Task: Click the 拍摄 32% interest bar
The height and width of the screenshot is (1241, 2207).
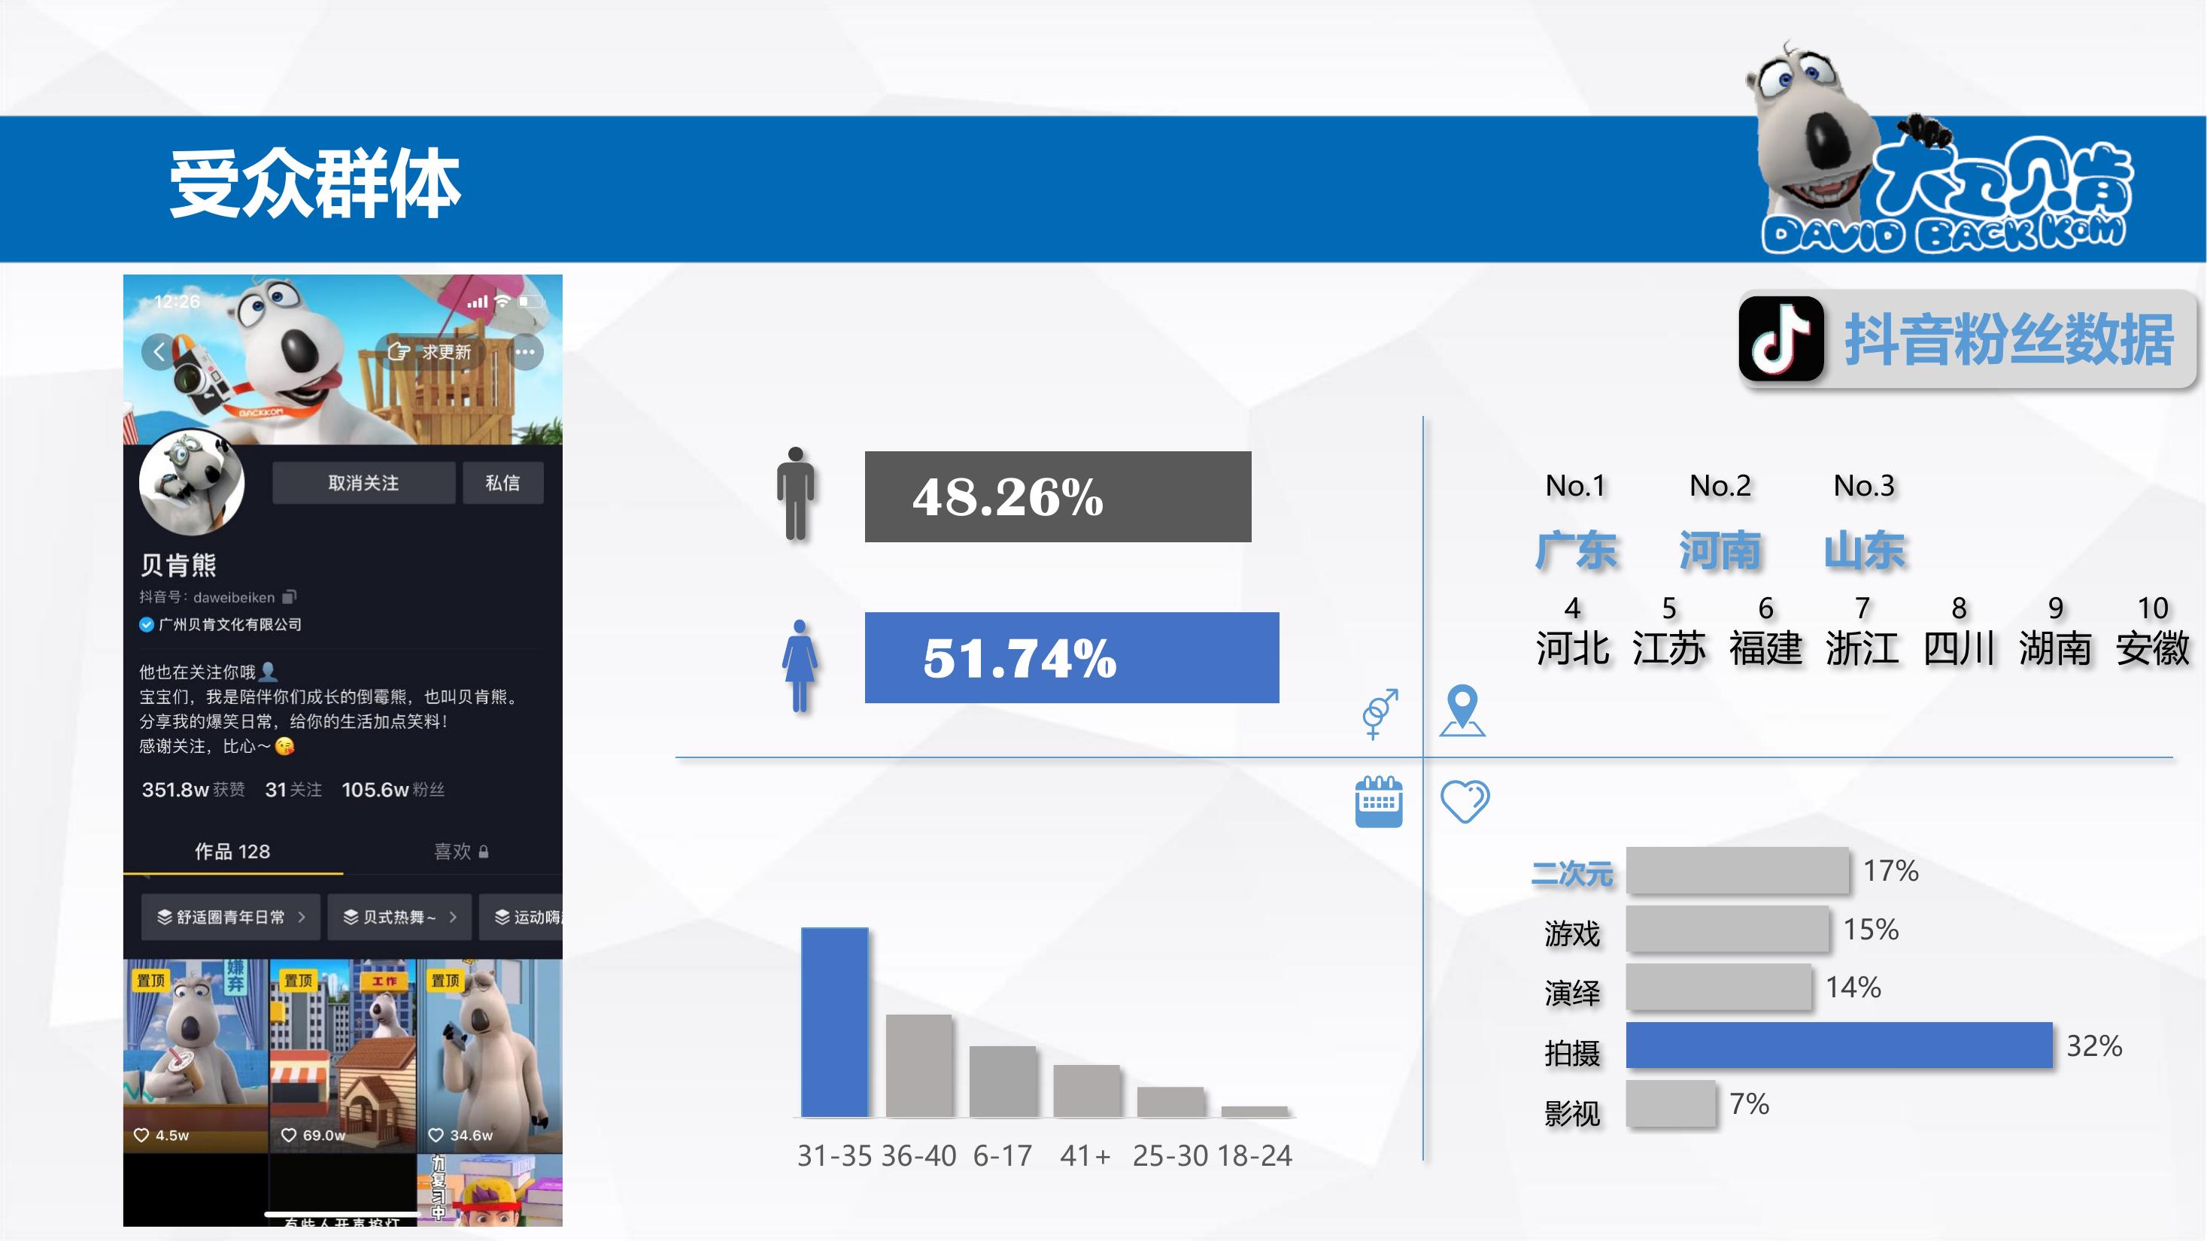Action: (x=1839, y=1045)
